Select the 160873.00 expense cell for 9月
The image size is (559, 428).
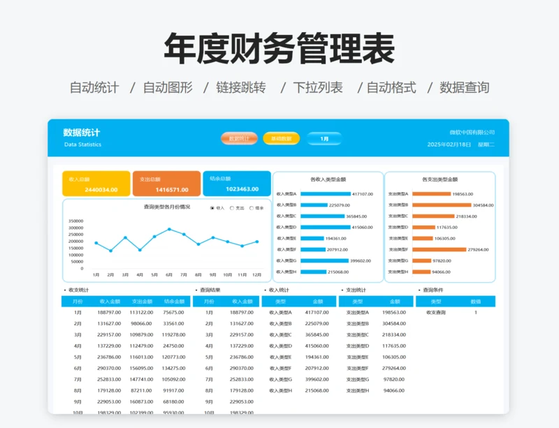[141, 401]
